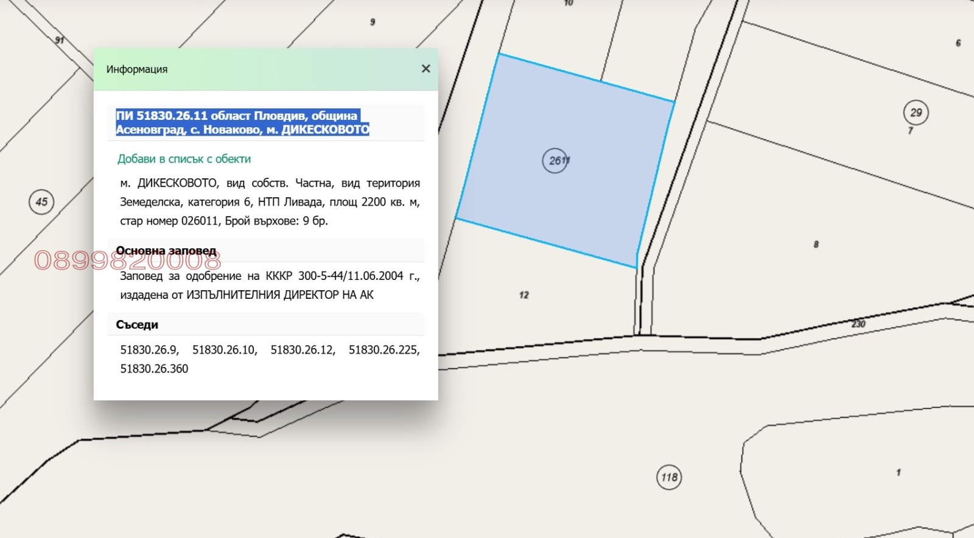Click the 'Информация' popup header title
Viewport: 974px width, 538px height.
tap(137, 69)
